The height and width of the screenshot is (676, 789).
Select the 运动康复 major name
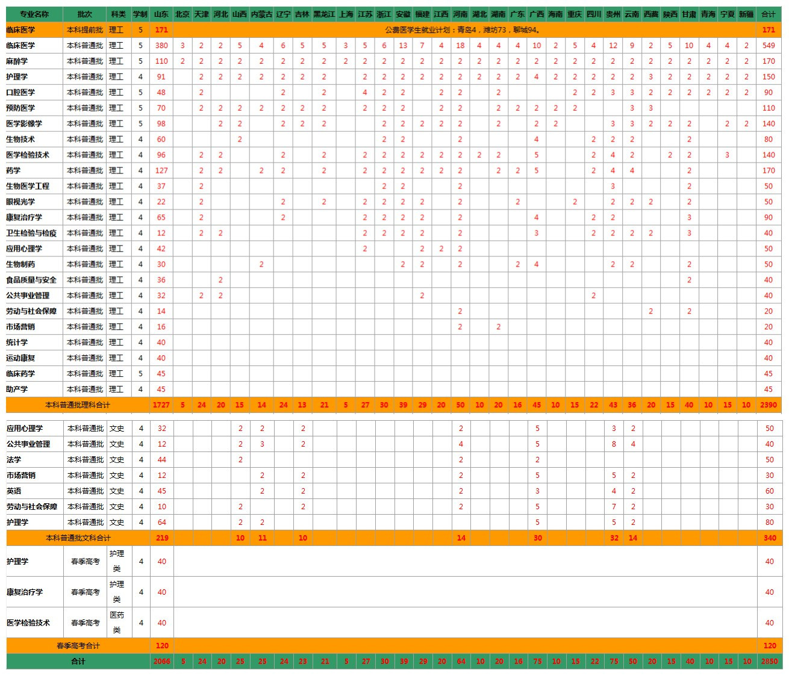point(20,358)
